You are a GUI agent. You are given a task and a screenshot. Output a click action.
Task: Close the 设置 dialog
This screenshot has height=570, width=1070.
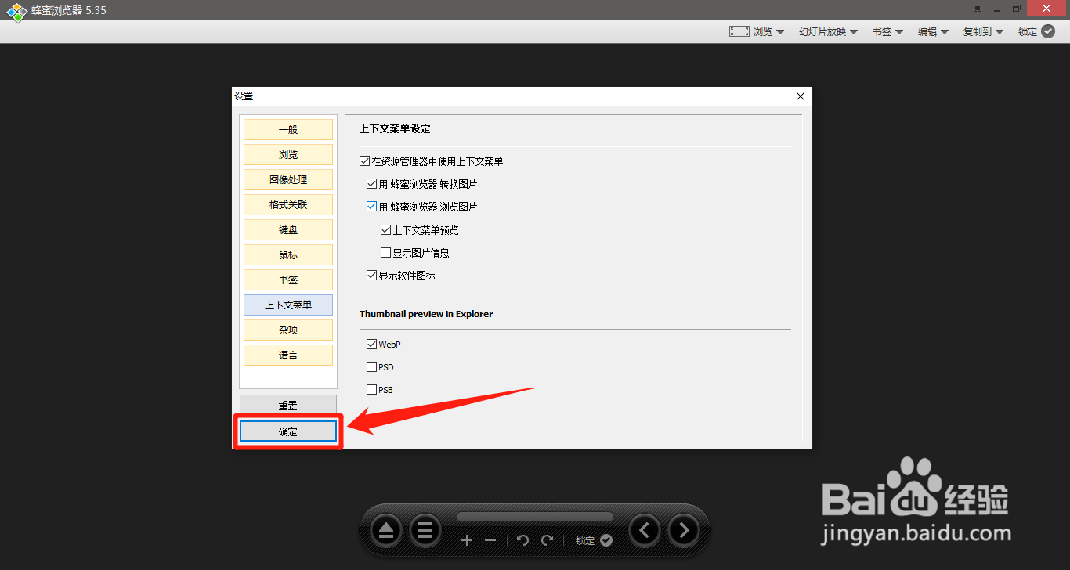(x=800, y=96)
